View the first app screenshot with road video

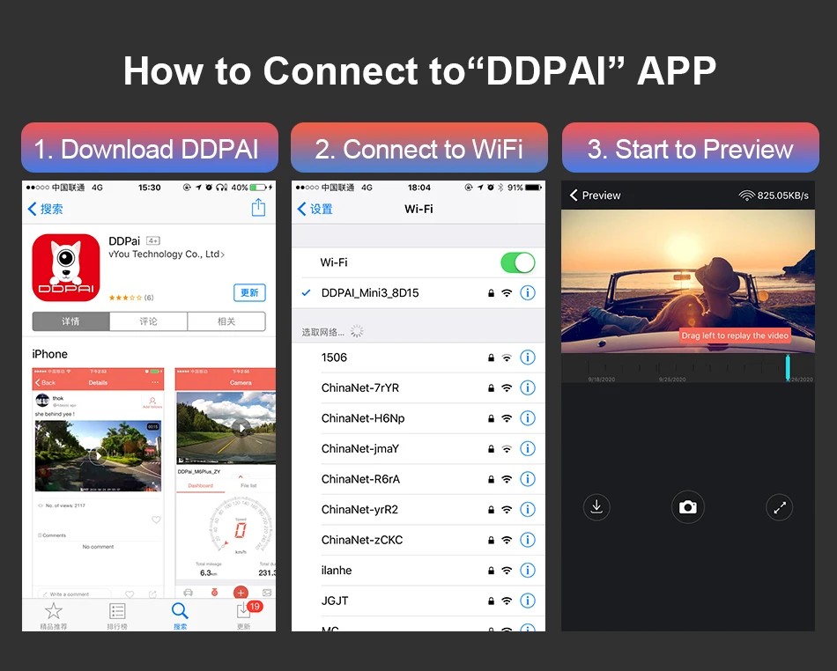click(98, 483)
